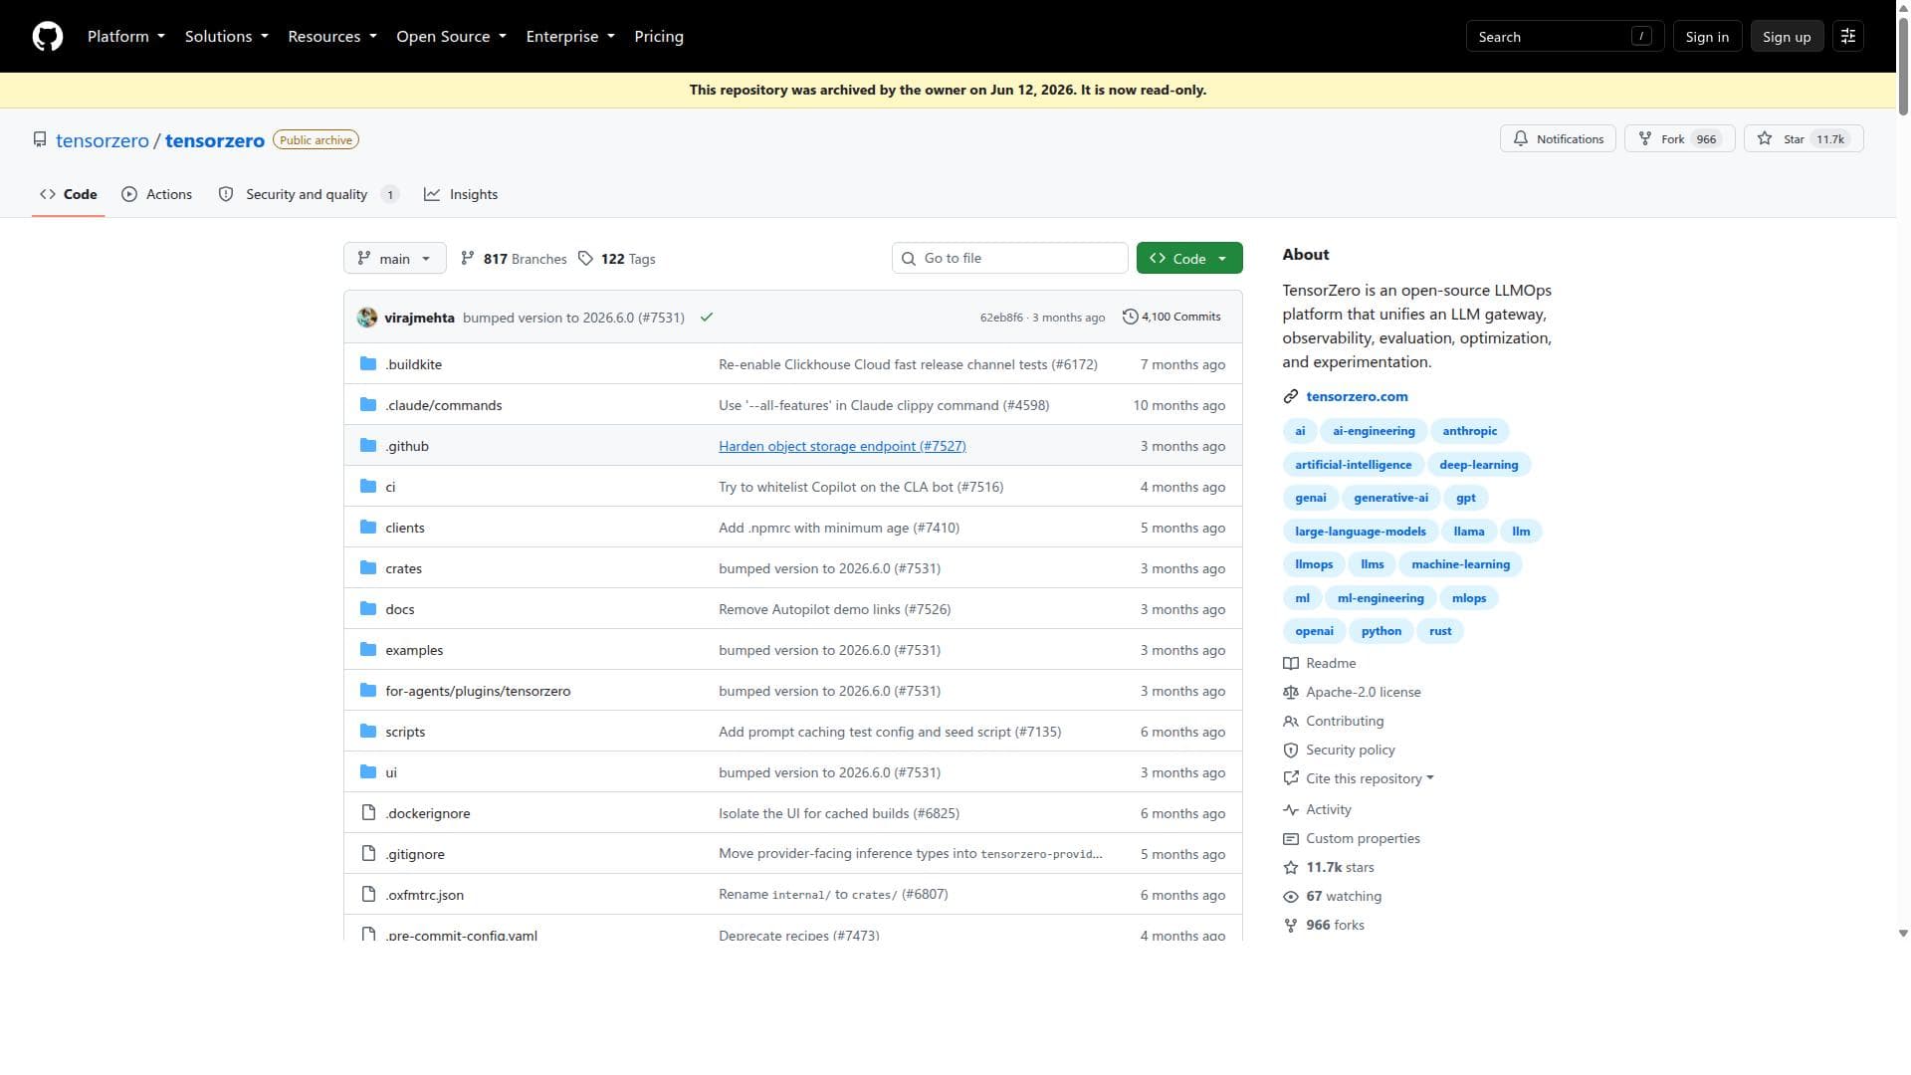Star the repository via Star button
This screenshot has height=1075, width=1911.
point(1804,139)
